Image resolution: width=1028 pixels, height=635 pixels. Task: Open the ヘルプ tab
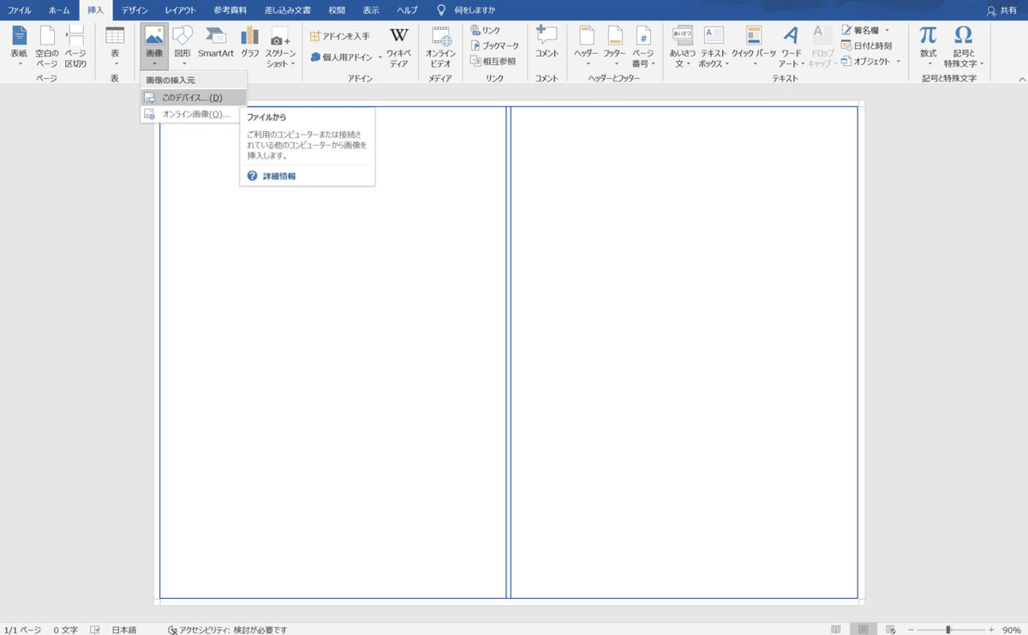(x=407, y=10)
